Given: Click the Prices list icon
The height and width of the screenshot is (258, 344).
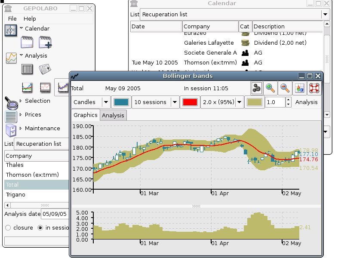Looking at the screenshot, I should click(x=11, y=117).
